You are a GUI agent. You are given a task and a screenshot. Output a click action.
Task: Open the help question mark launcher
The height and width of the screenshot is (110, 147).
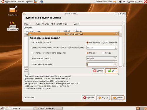pos(41,2)
